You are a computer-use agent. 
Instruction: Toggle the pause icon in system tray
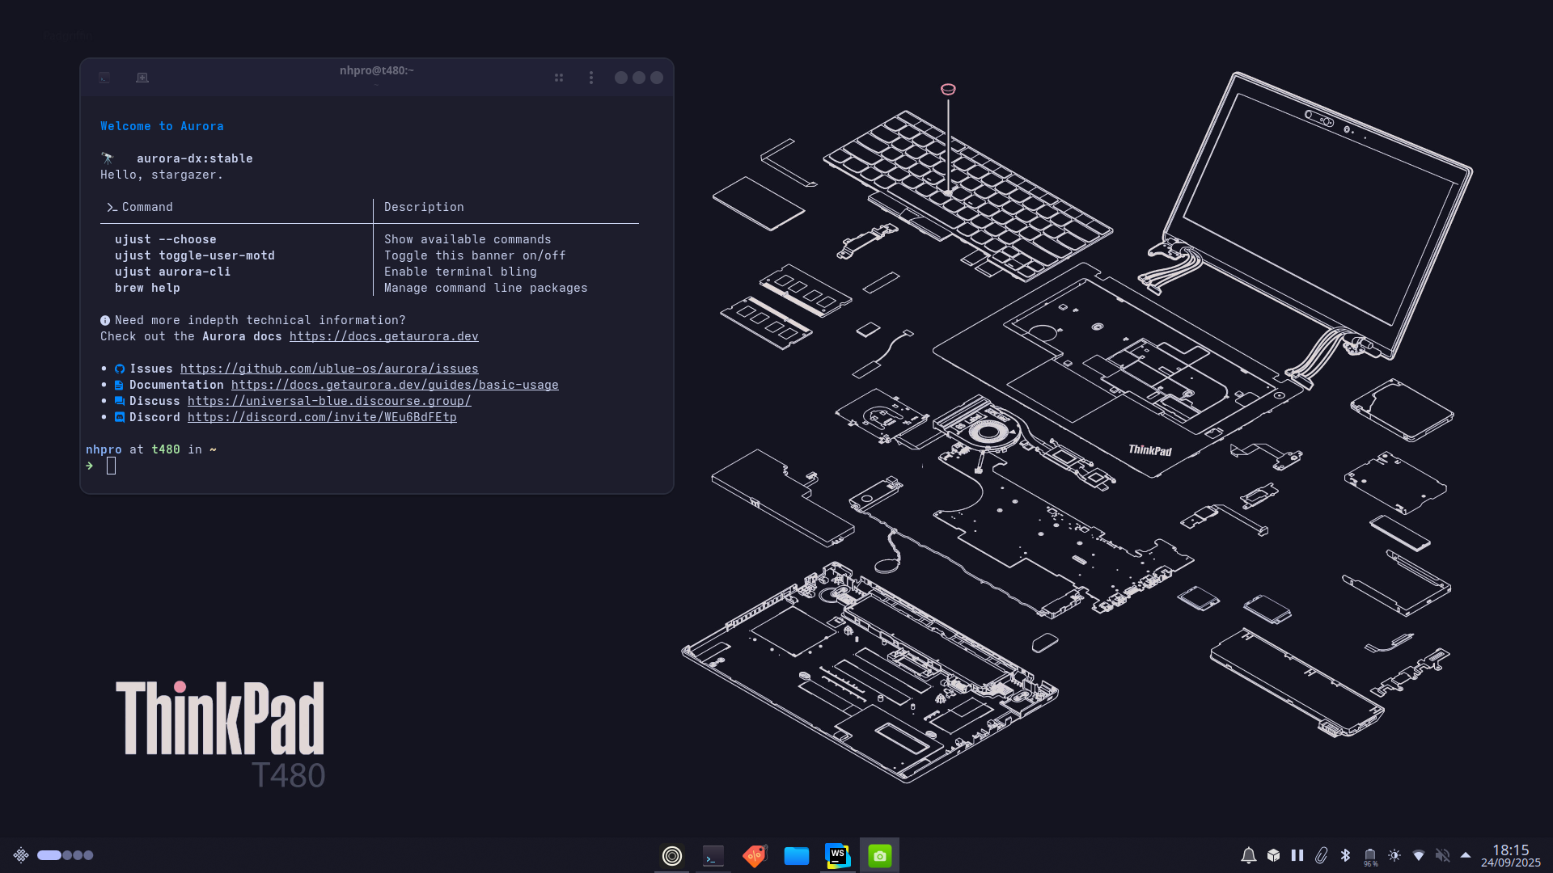point(1297,855)
